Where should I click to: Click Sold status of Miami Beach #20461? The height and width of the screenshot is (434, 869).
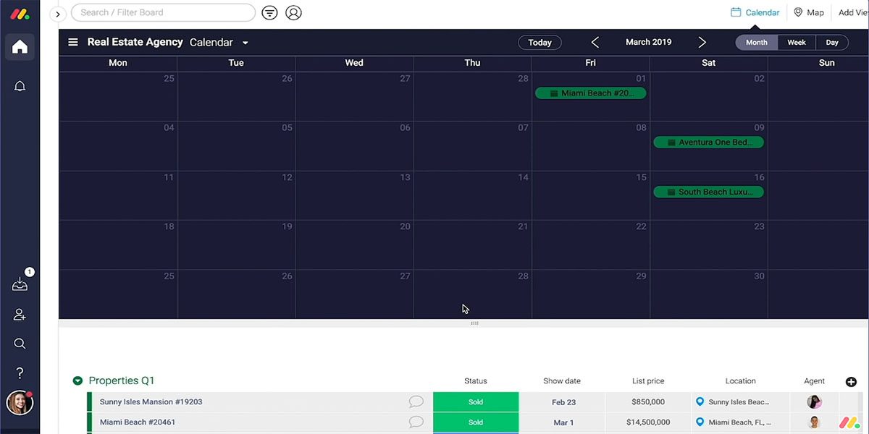coord(476,422)
